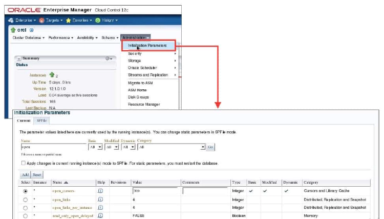
Task: Click the info icon next to orcl
Action: (x=31, y=30)
